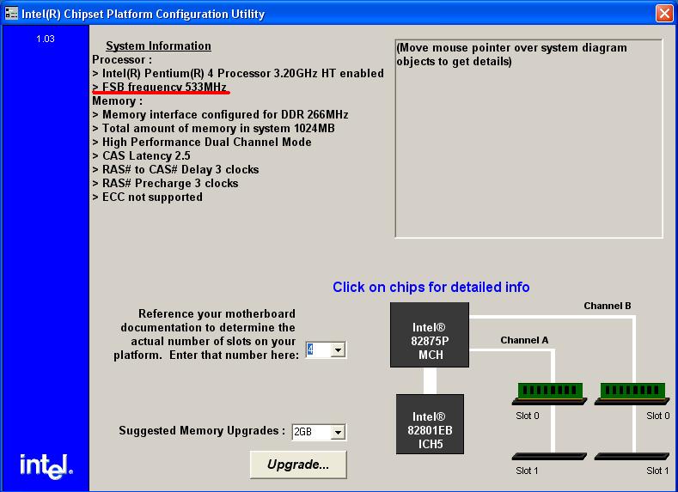The height and width of the screenshot is (492, 678).
Task: Click the Memory : label
Action: 117,100
